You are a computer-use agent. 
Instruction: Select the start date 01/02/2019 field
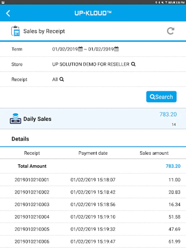[65, 49]
